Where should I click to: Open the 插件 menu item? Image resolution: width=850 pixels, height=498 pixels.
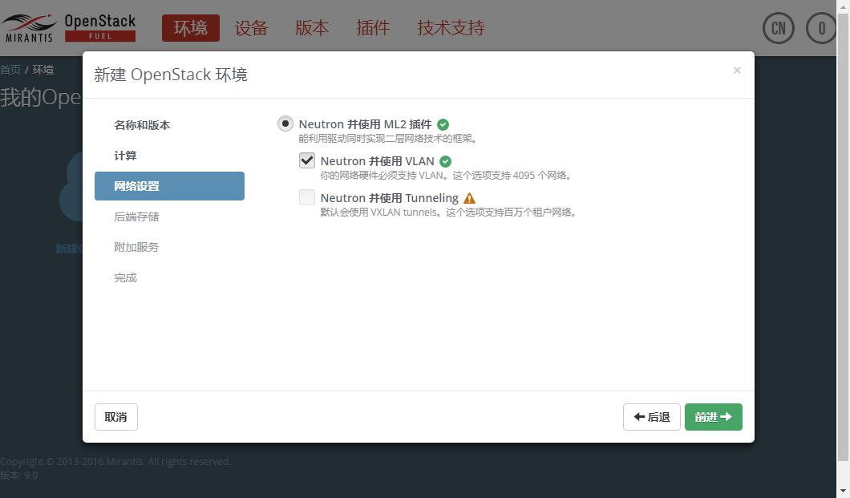tap(373, 28)
